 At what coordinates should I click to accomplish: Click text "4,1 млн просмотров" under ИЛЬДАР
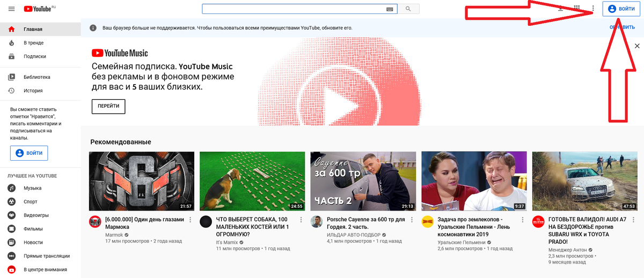click(x=350, y=242)
